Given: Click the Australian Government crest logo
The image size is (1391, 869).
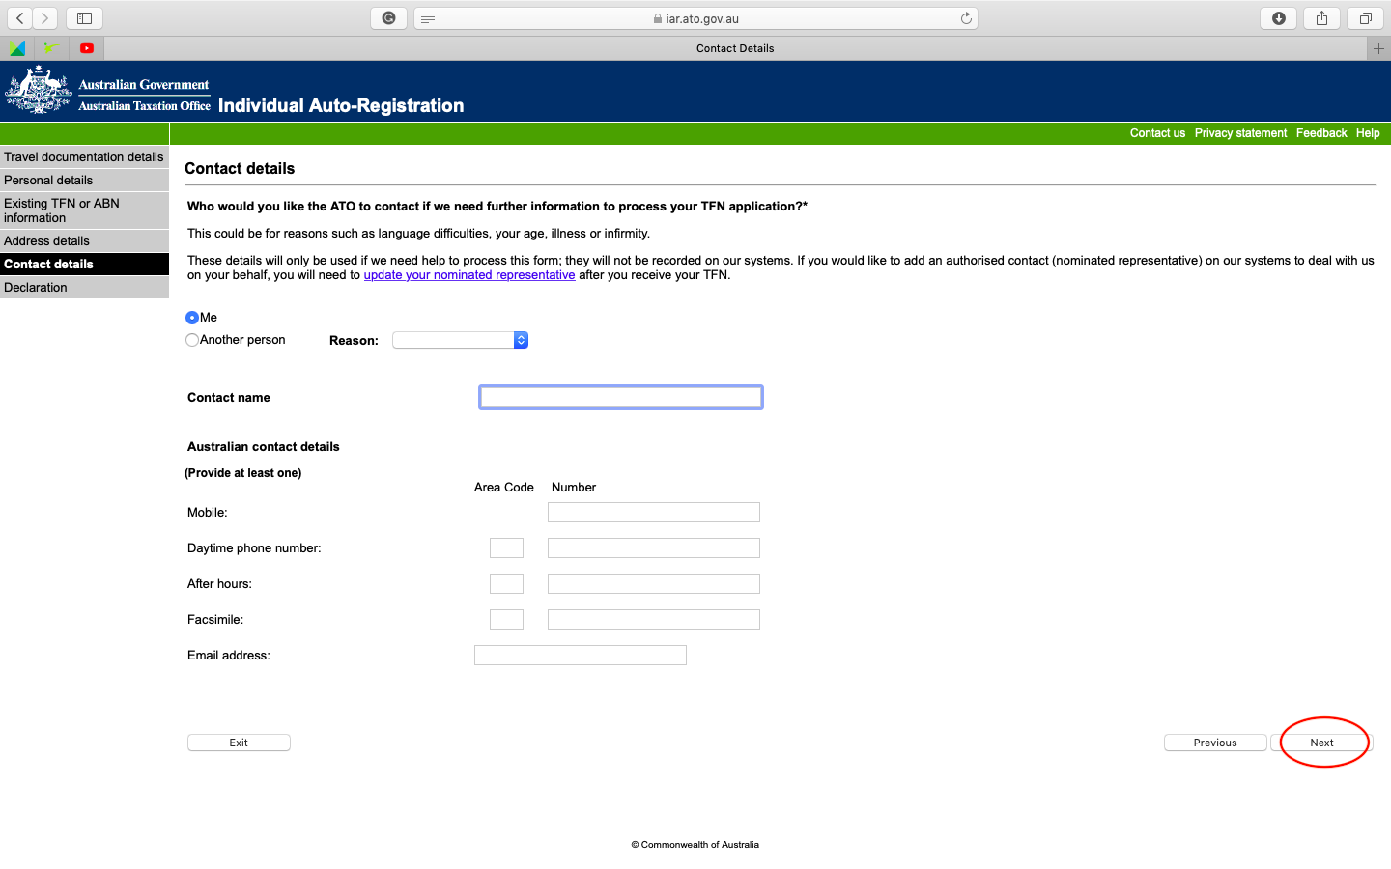Looking at the screenshot, I should [x=39, y=91].
